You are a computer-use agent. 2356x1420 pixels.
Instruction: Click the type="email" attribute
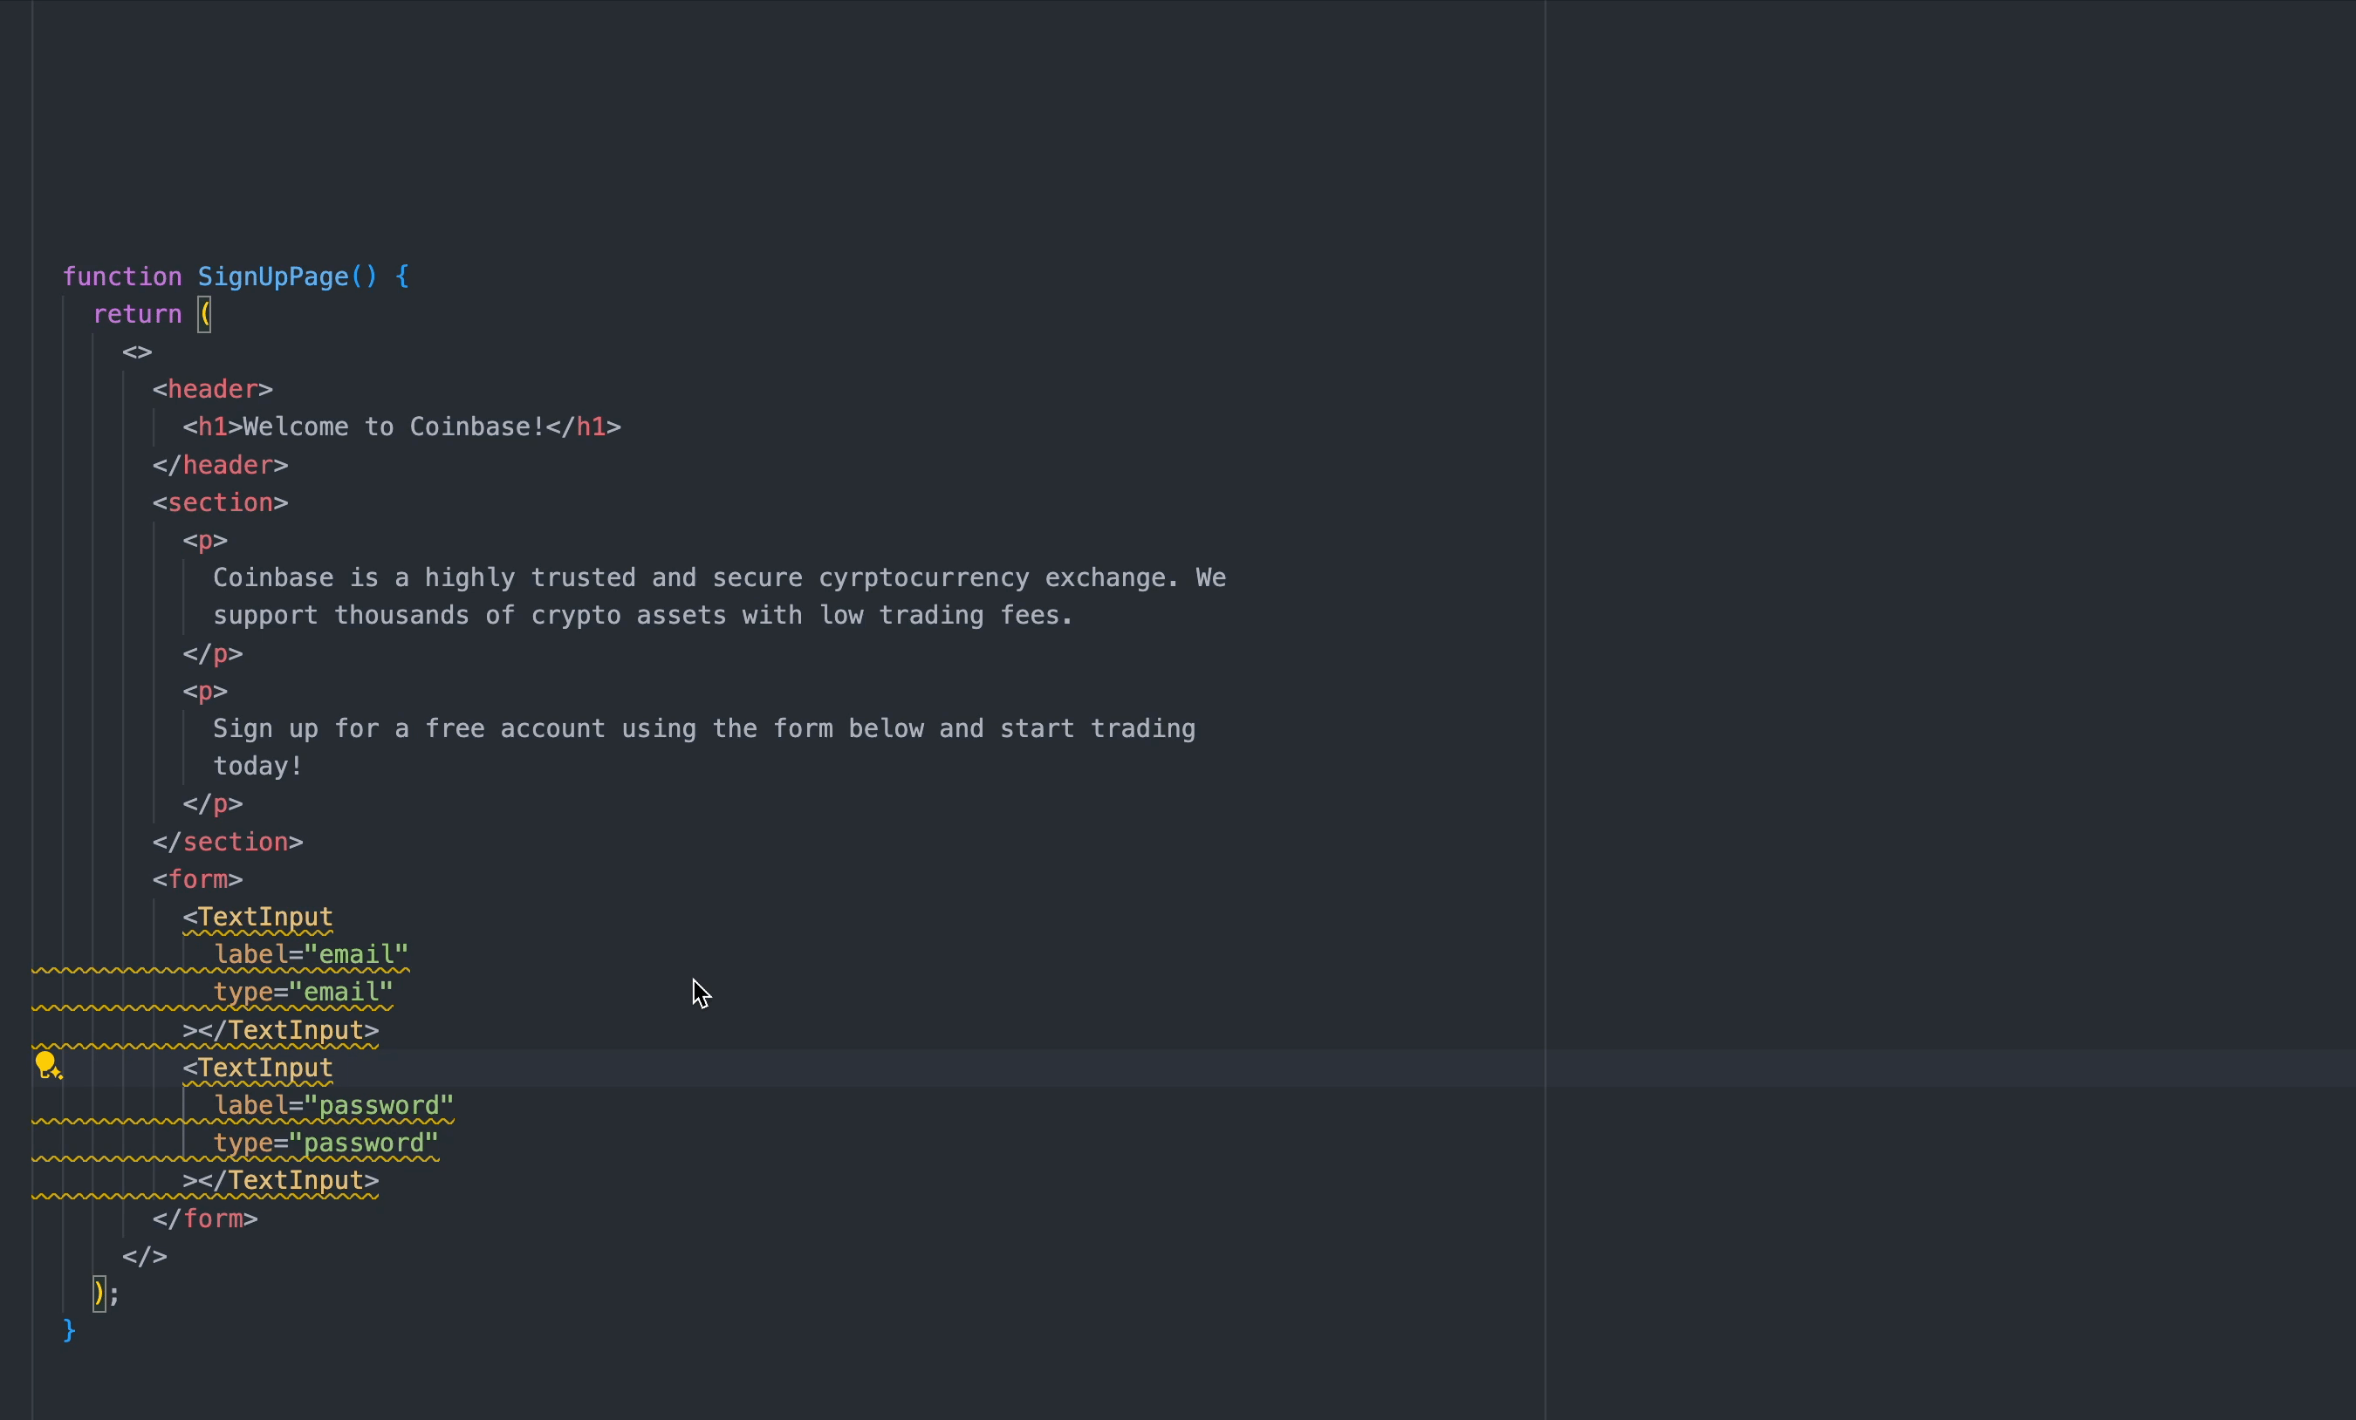[302, 993]
